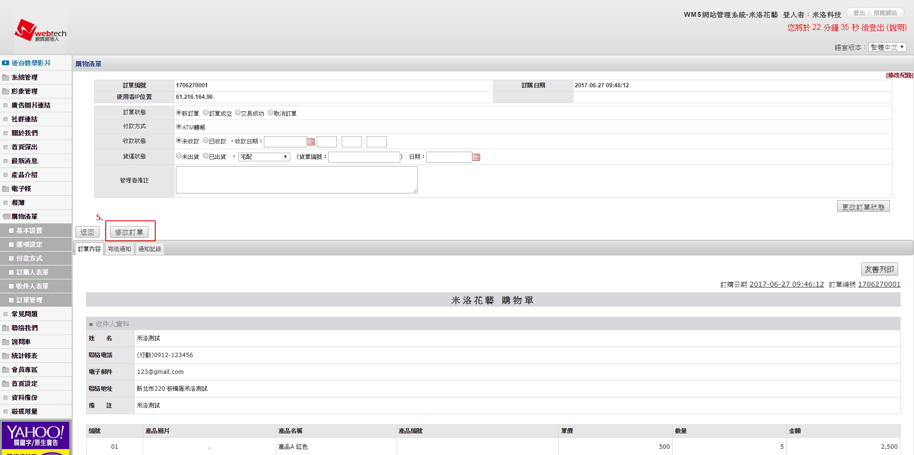Switch to the 寄送通知 tab
This screenshot has height=455, width=914.
point(119,249)
